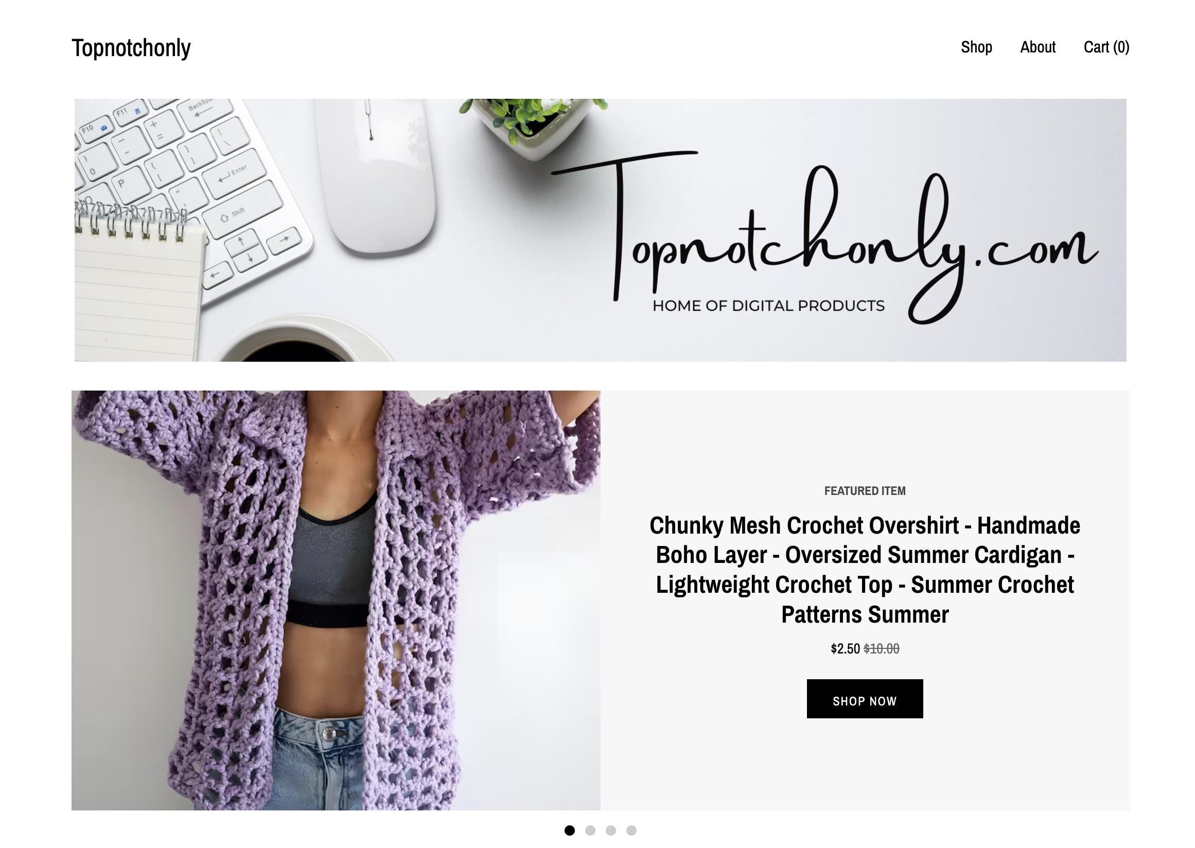Click the $2.50 sale price
Screen dimensions: 1195x848
point(845,648)
